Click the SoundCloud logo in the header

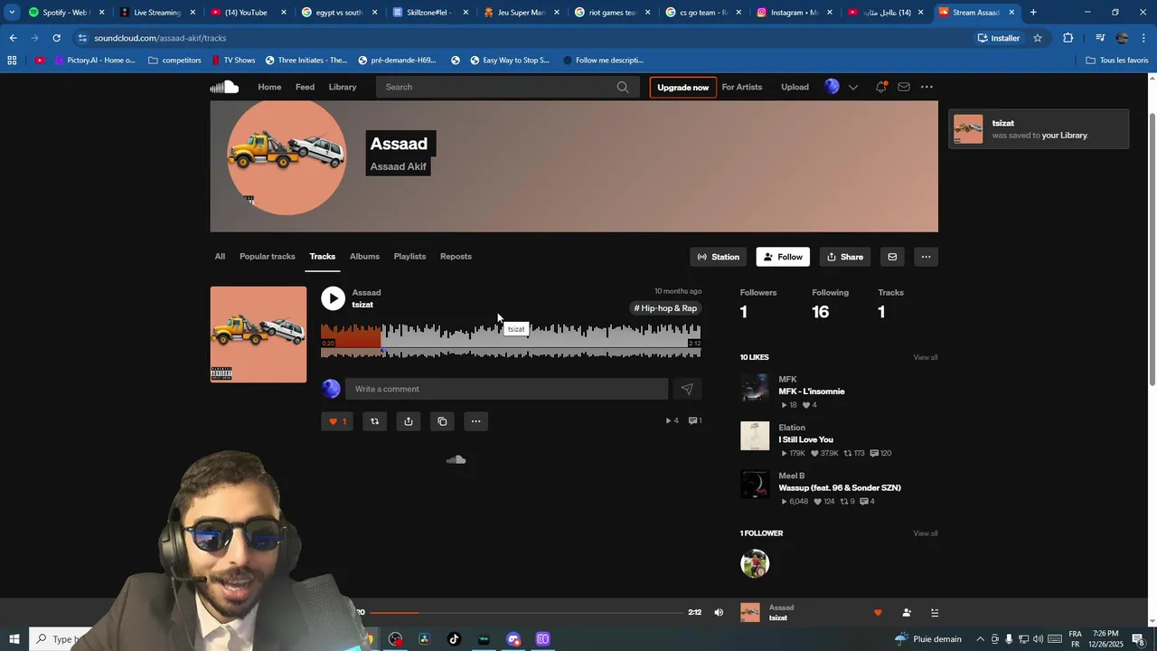pyautogui.click(x=224, y=87)
